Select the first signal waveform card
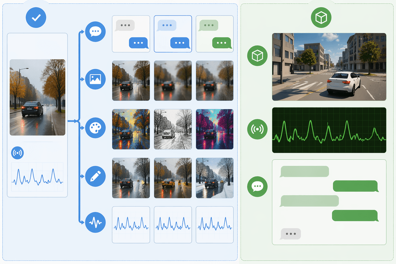This screenshot has width=396, height=264. 131,225
